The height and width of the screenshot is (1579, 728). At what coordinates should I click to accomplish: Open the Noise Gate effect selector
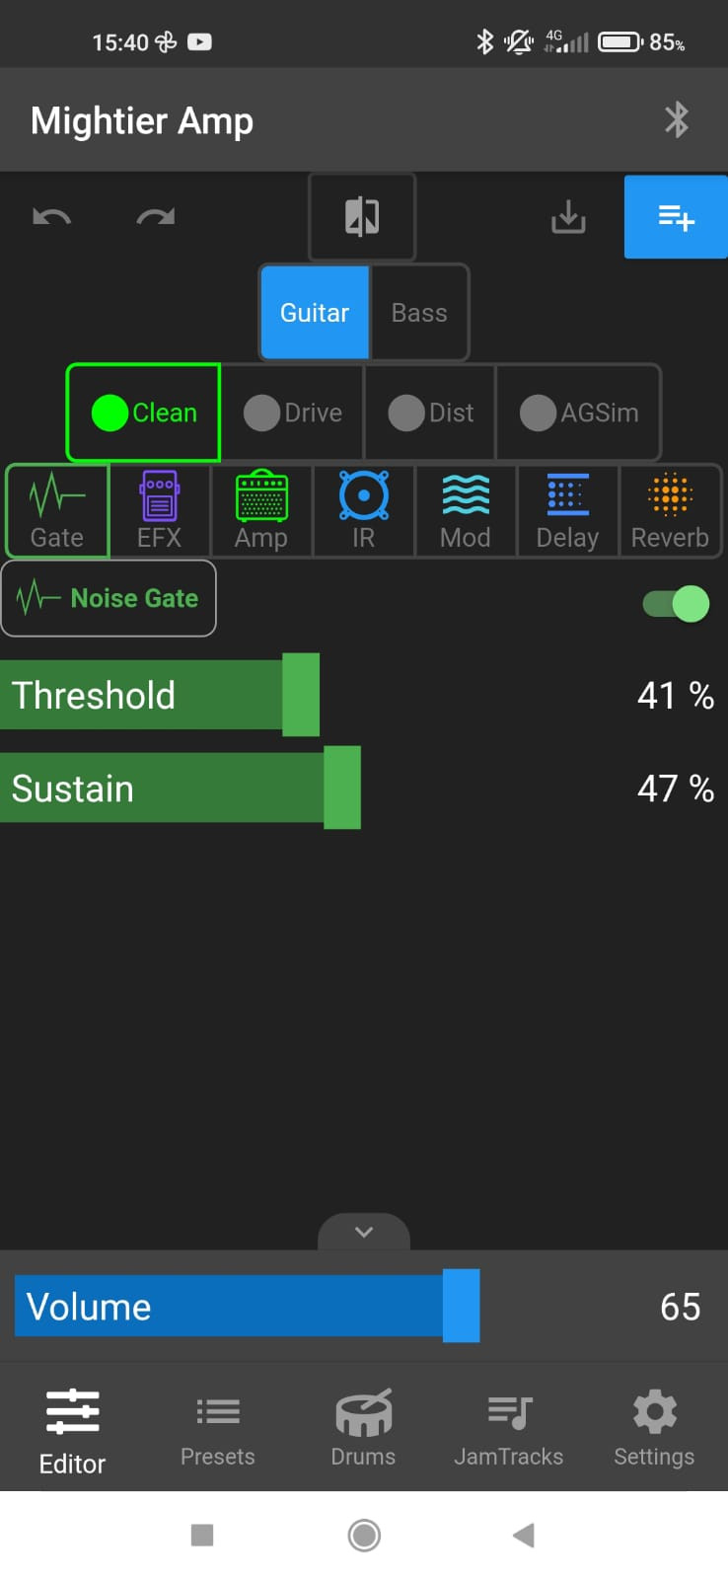coord(109,598)
